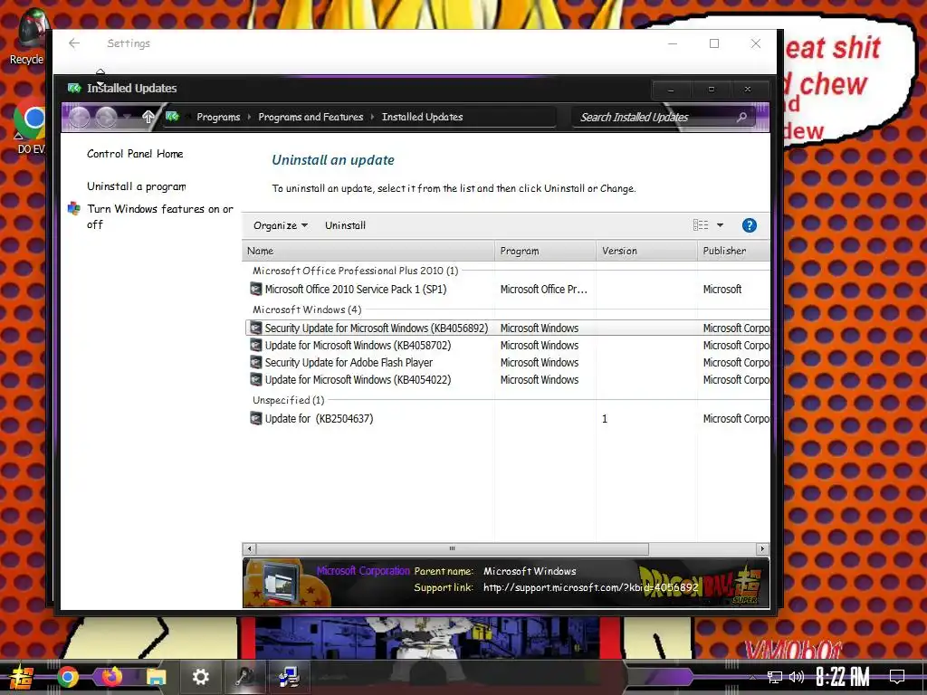This screenshot has height=695, width=927.
Task: Open Control Panel Home link
Action: click(x=135, y=154)
